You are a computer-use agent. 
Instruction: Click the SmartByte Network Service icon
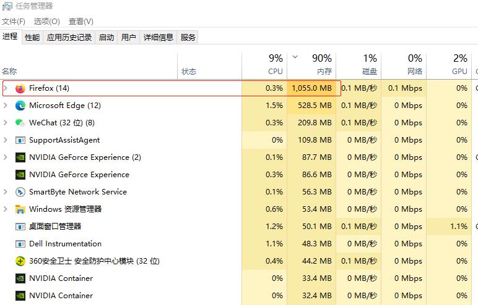[x=20, y=192]
